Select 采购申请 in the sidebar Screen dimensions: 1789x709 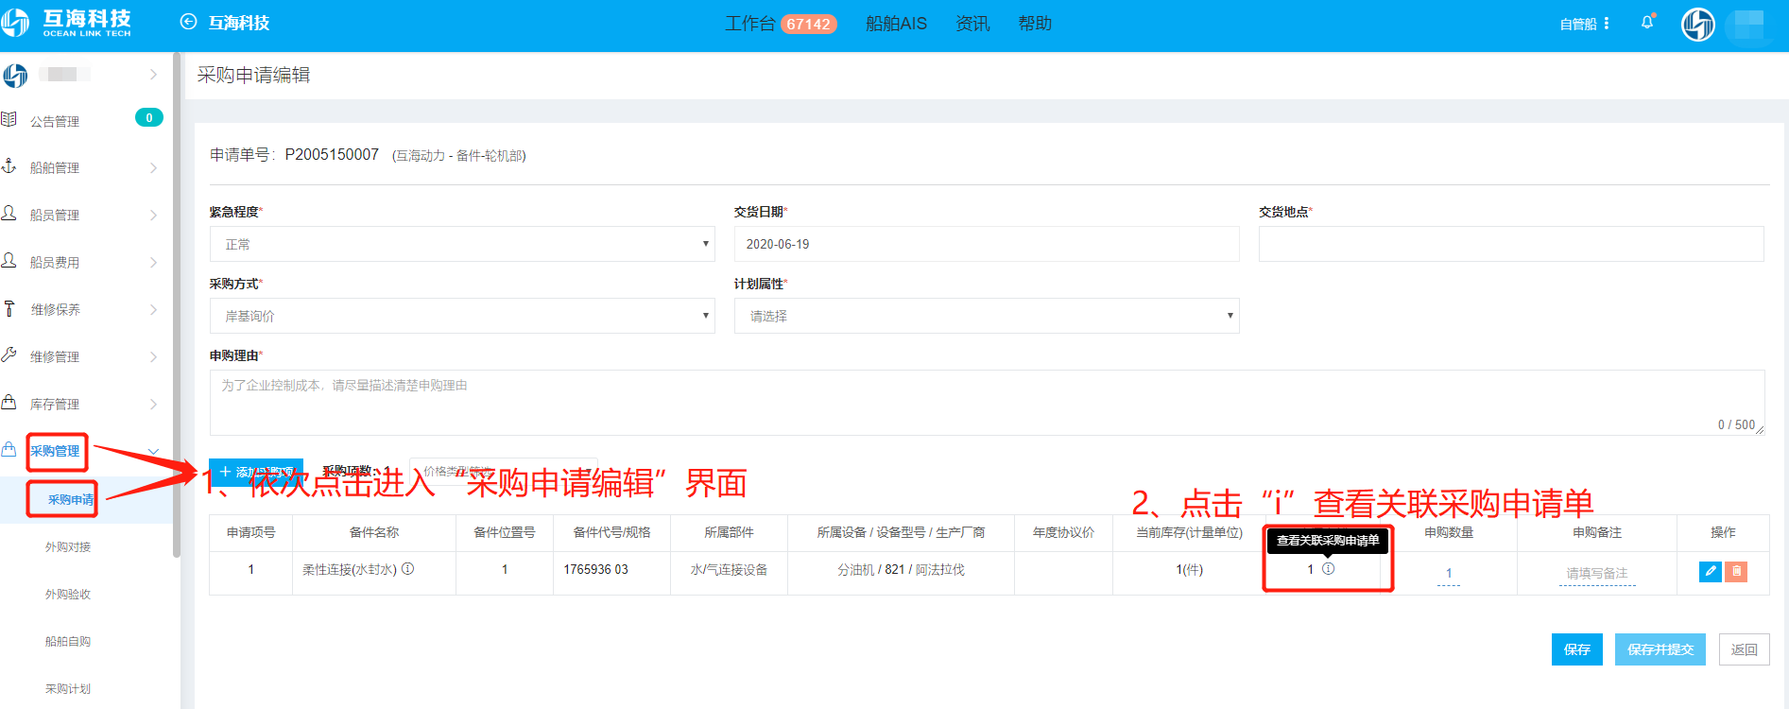(71, 500)
